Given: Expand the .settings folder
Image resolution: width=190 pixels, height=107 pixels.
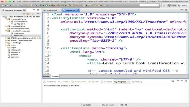Looking at the screenshot, I should click(x=6, y=43).
